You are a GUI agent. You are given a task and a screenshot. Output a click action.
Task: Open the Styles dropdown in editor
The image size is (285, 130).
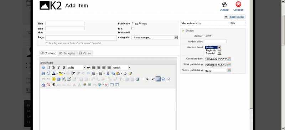(76, 67)
